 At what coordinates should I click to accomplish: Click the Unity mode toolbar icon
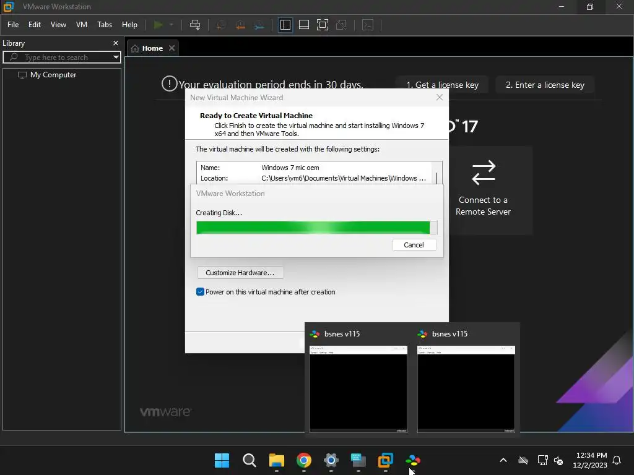click(341, 25)
